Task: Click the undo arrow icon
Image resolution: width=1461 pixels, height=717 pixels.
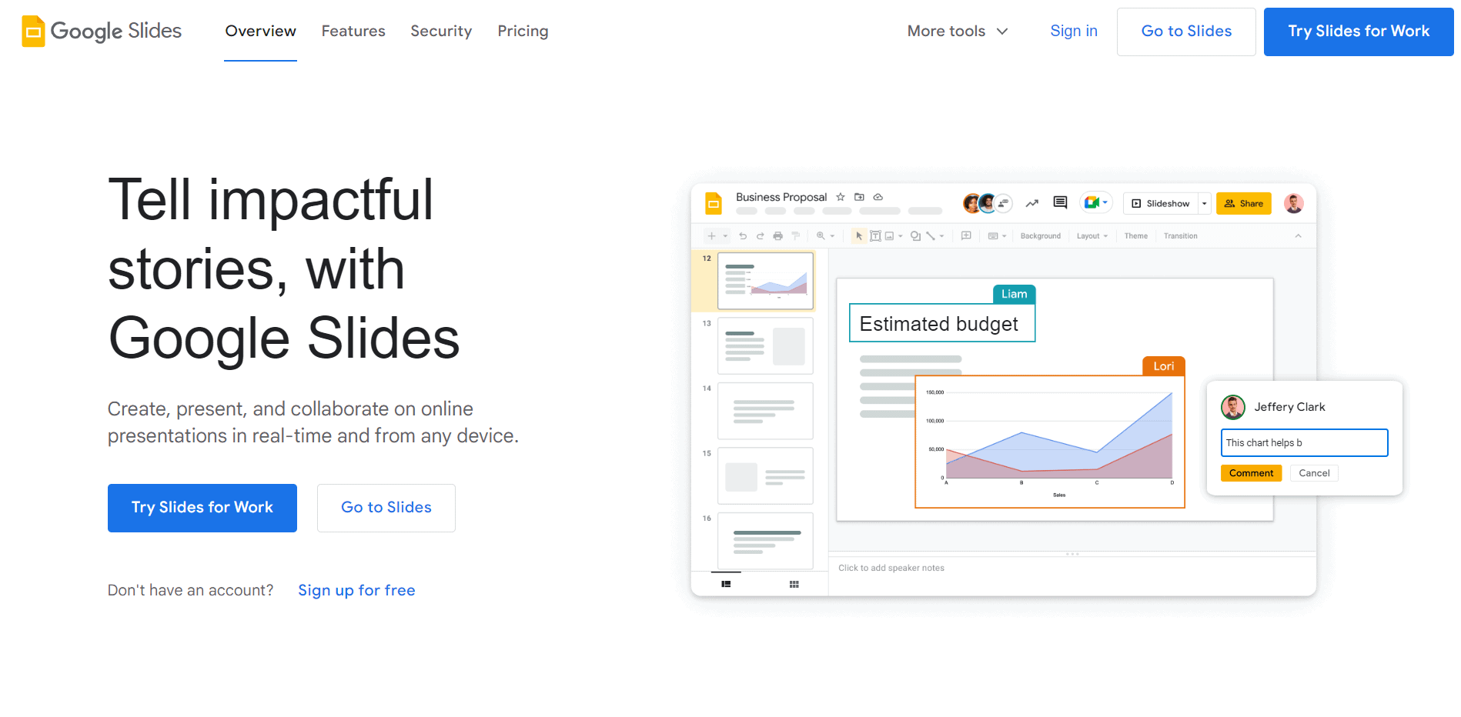Action: (743, 236)
